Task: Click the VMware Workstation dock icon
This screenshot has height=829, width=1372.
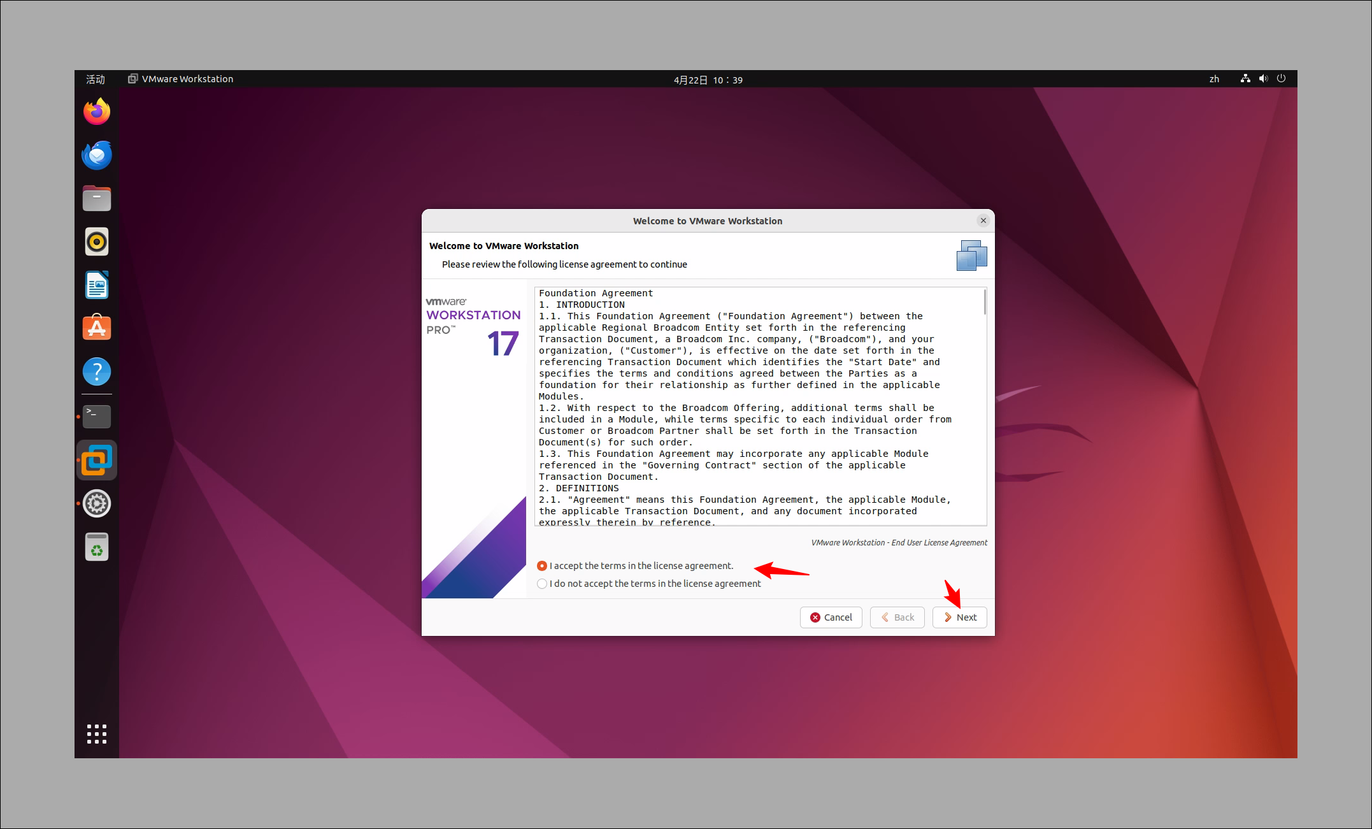Action: coord(97,459)
